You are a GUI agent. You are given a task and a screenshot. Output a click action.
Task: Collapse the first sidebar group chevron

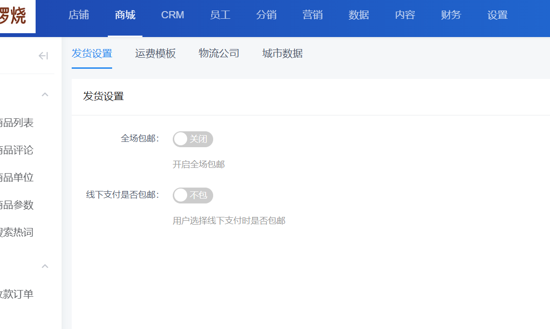pyautogui.click(x=45, y=95)
